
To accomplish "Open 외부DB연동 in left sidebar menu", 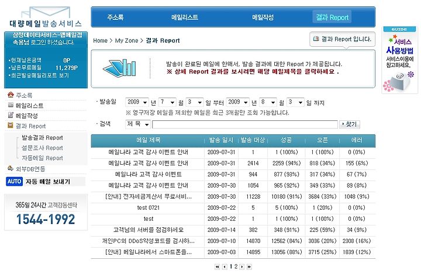I will click(x=30, y=169).
